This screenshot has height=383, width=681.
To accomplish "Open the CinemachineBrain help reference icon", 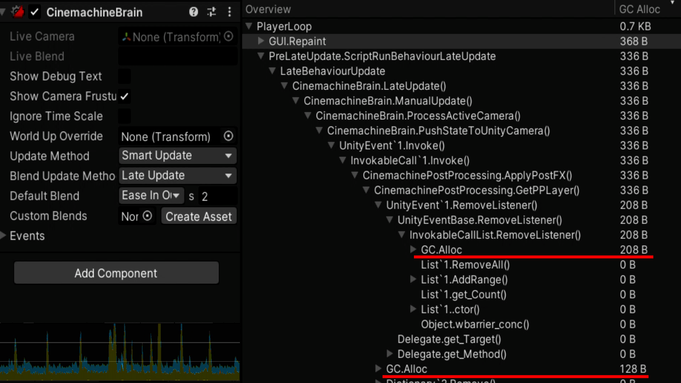I will tap(194, 12).
